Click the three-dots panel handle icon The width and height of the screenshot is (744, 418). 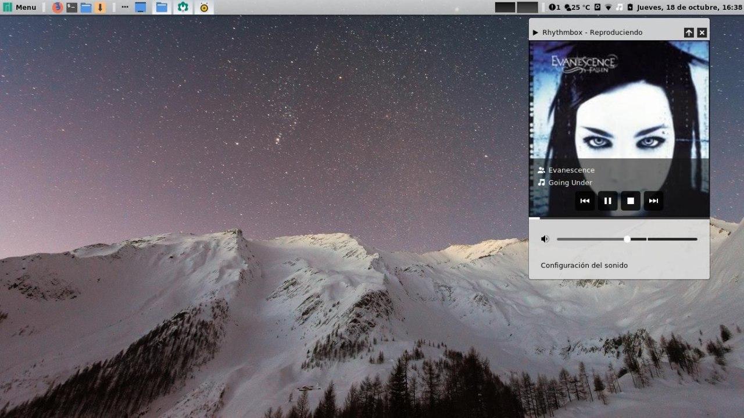(125, 7)
